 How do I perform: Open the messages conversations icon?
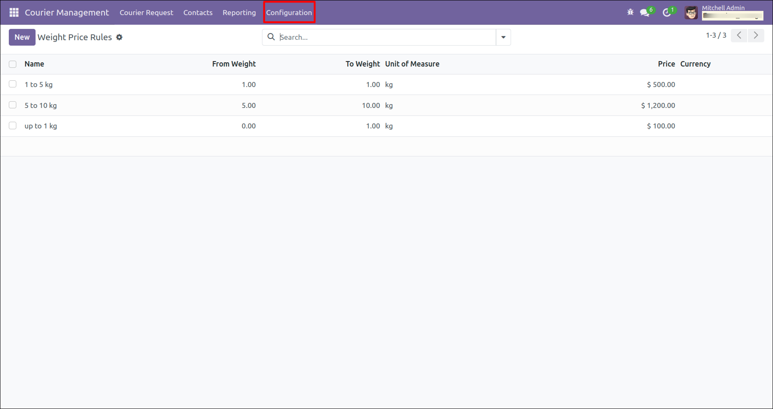(645, 13)
